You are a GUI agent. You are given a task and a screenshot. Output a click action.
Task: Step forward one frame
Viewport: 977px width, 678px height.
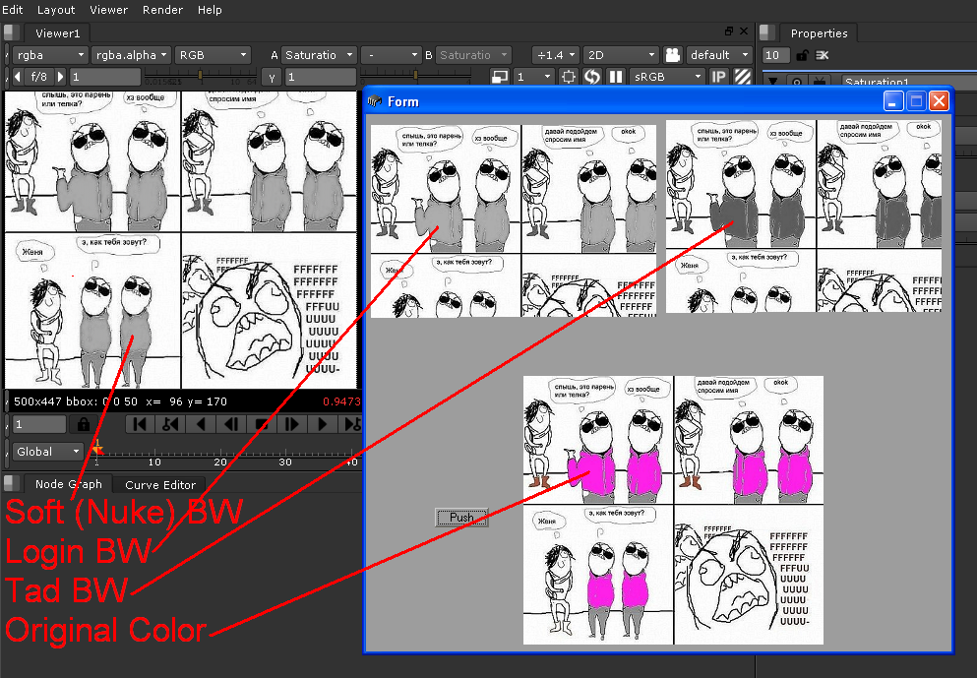(x=291, y=424)
